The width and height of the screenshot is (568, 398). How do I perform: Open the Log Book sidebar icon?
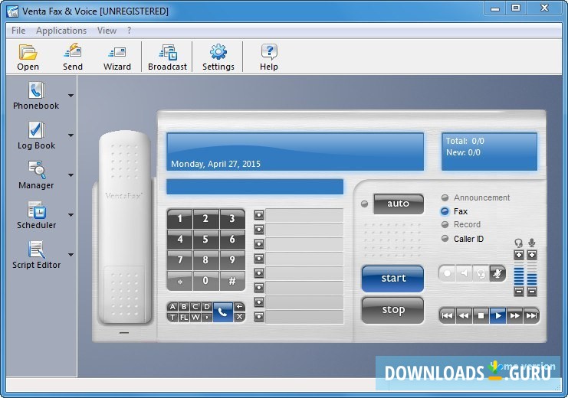[36, 135]
